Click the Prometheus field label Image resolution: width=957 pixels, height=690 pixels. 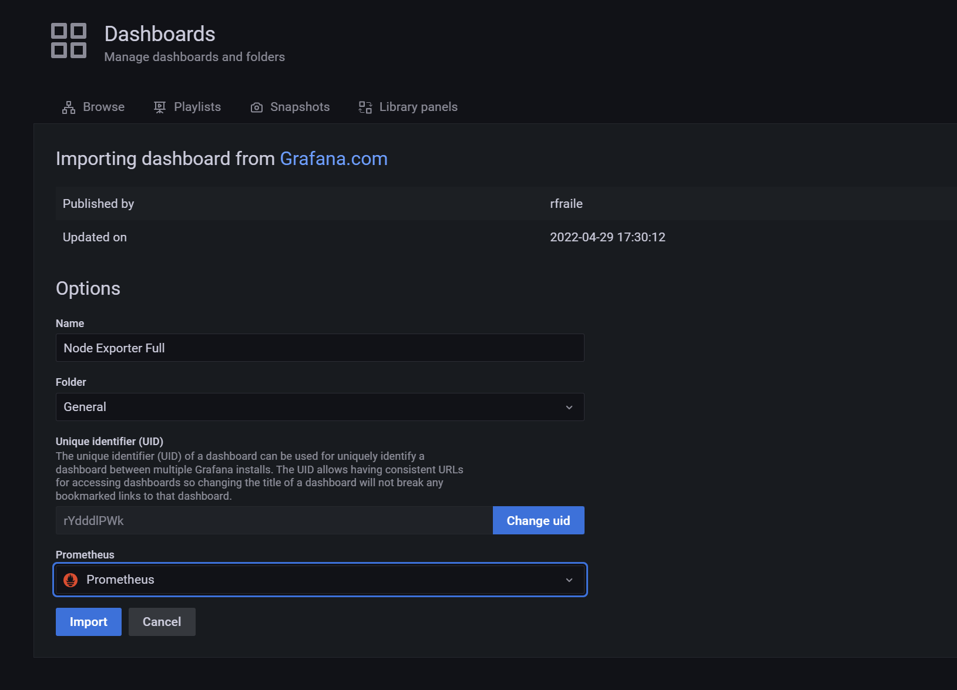pyautogui.click(x=85, y=555)
